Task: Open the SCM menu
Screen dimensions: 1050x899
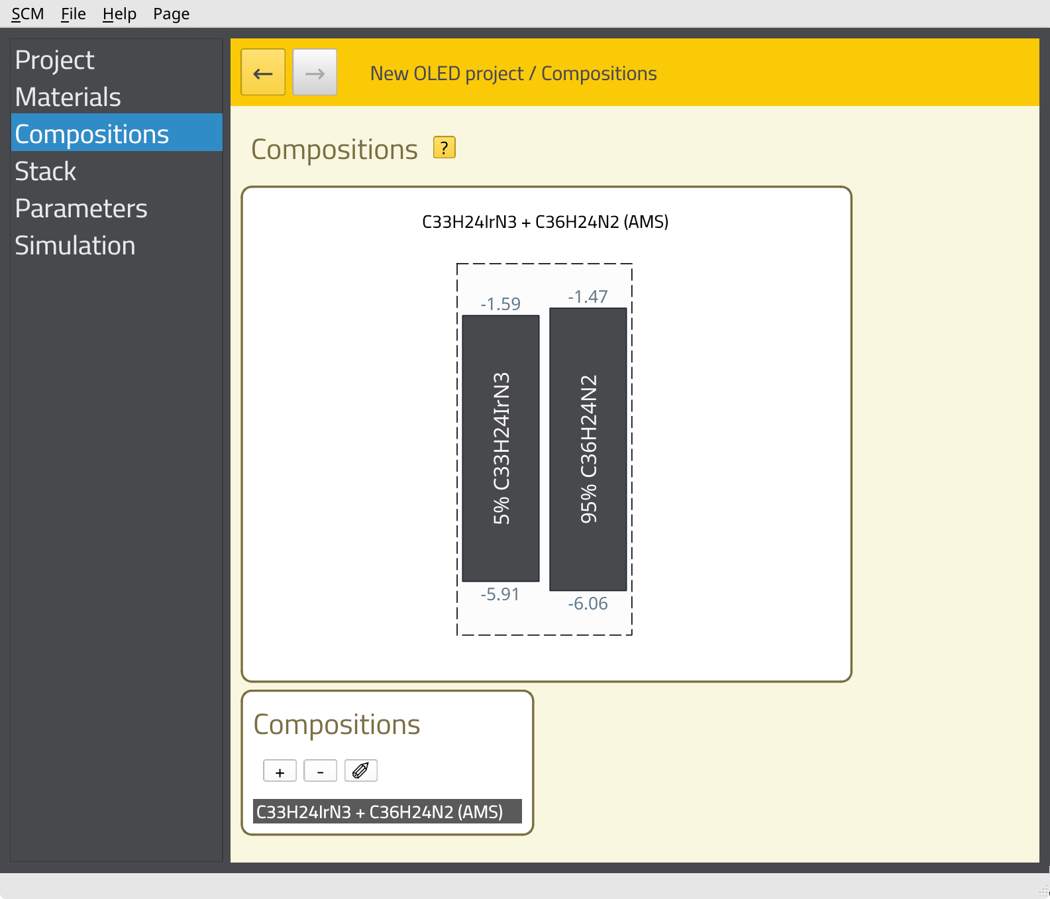Action: tap(28, 14)
